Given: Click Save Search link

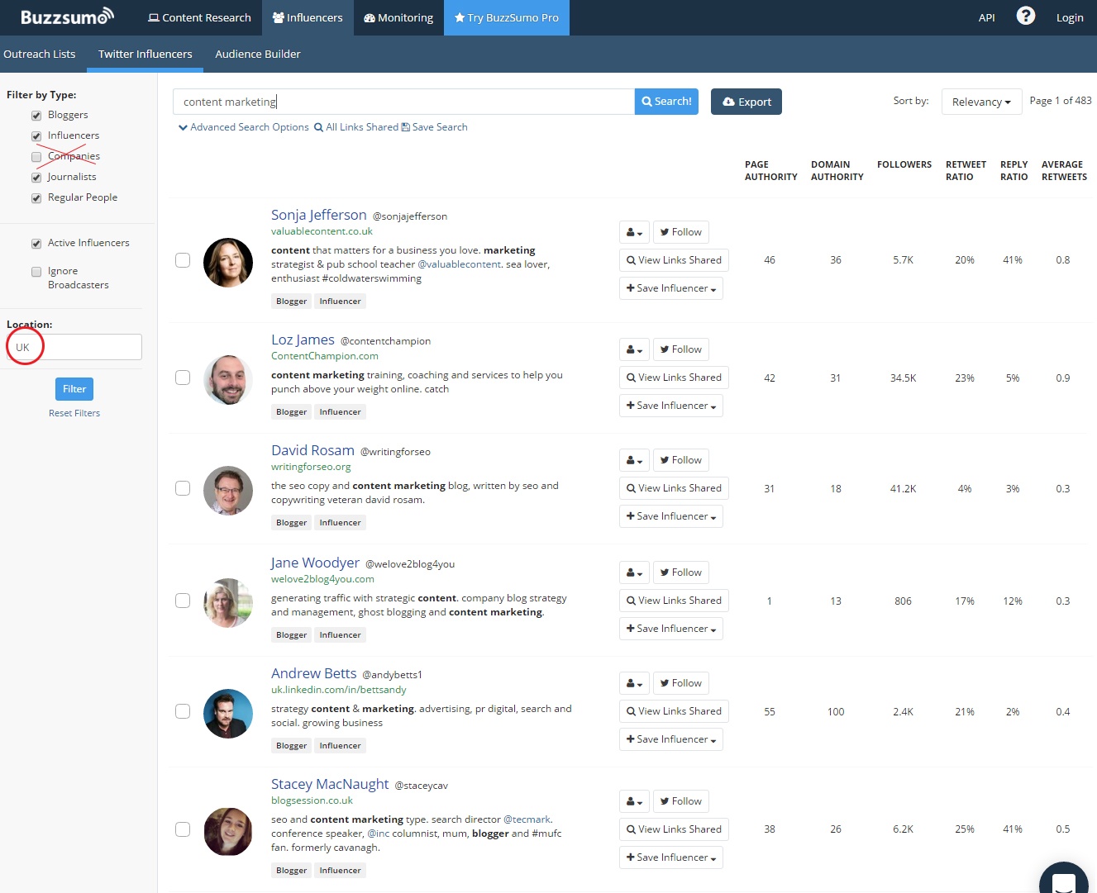Looking at the screenshot, I should click(435, 127).
